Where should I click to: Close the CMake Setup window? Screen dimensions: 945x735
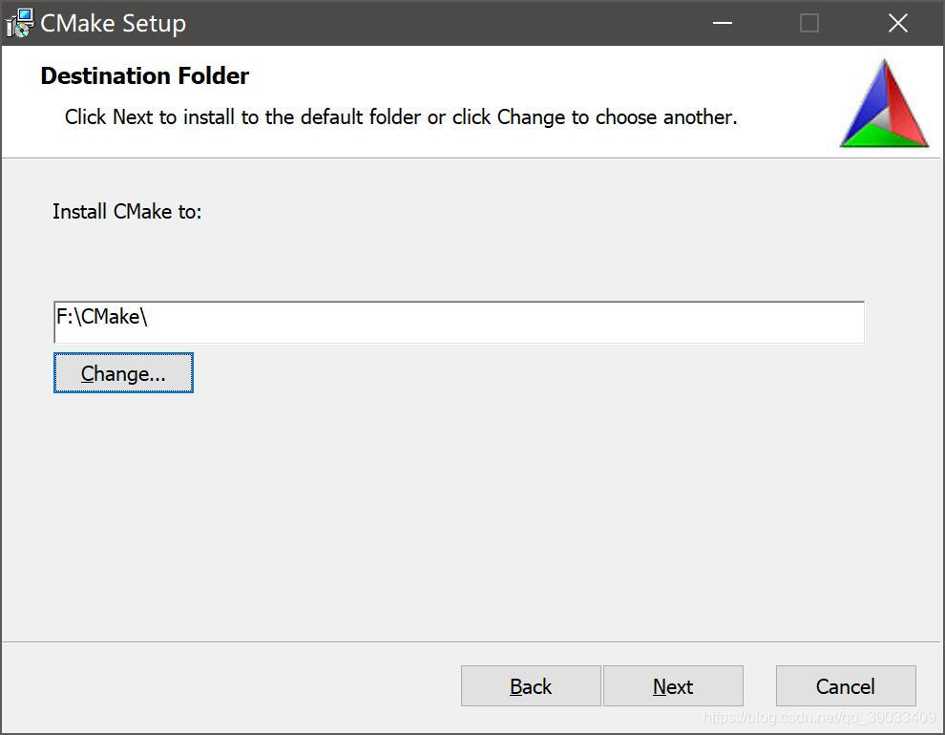pyautogui.click(x=898, y=23)
